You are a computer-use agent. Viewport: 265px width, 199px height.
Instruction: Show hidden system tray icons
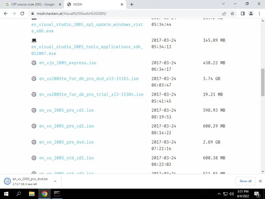[219, 194]
